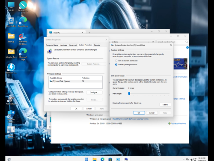Viewport: 214px width, 161px height.
Task: Switch to the Advanced tab
Action: pos(73,45)
